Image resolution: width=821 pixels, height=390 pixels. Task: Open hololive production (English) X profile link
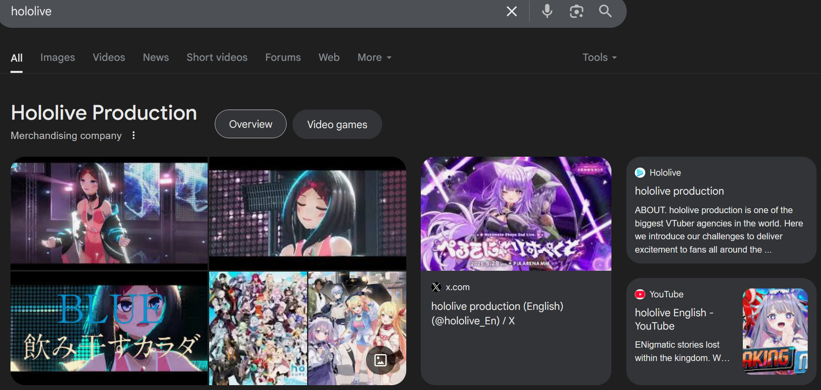(497, 313)
